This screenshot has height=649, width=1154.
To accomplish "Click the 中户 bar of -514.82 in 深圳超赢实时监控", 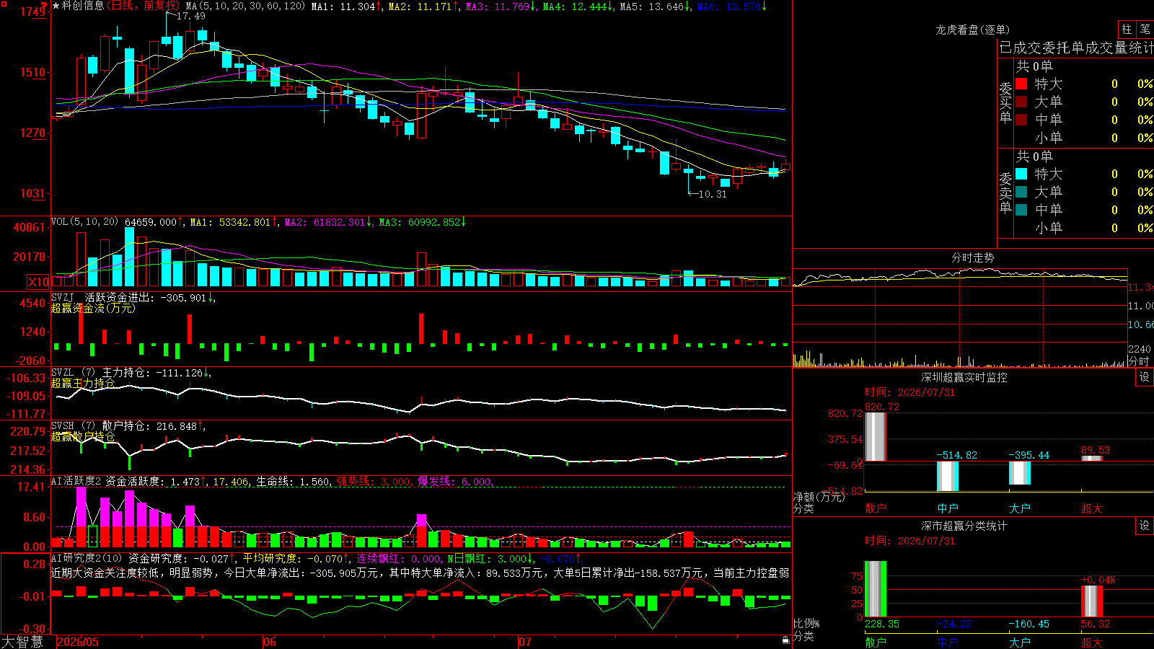I will pyautogui.click(x=948, y=476).
